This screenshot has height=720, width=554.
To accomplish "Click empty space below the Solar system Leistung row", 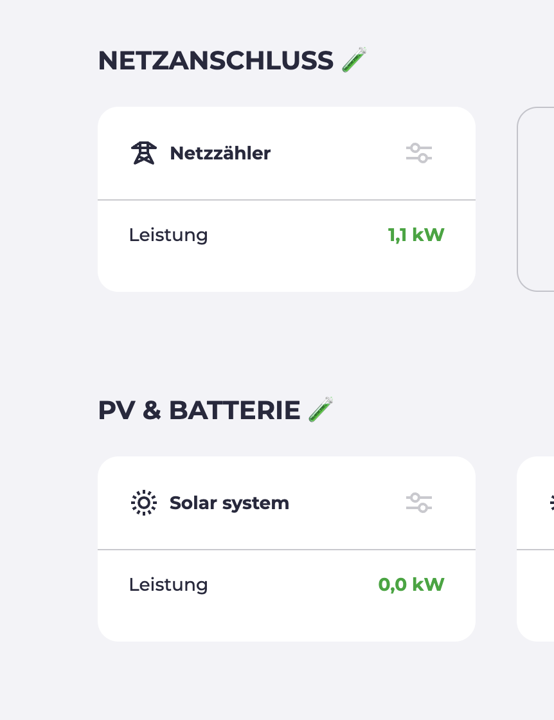I will pyautogui.click(x=287, y=621).
